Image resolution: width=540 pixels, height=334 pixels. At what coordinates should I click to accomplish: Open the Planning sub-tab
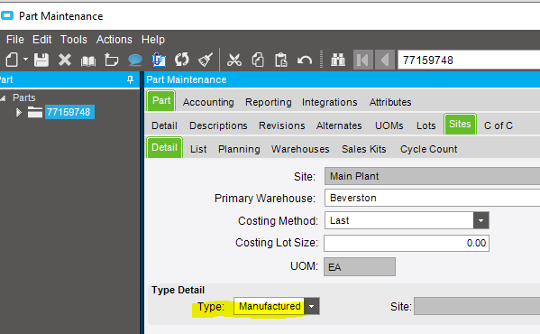click(239, 149)
